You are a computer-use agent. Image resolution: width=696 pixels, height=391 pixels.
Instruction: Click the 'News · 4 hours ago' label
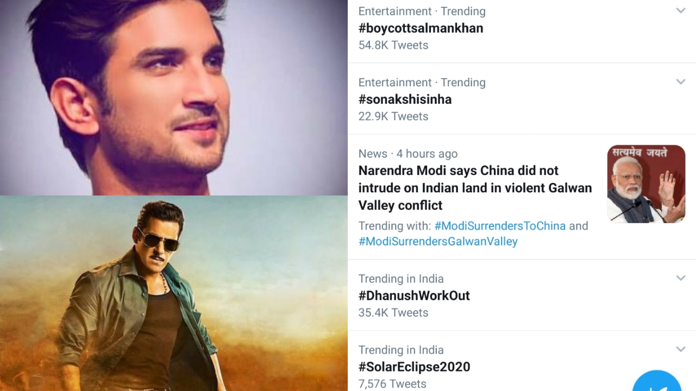408,154
